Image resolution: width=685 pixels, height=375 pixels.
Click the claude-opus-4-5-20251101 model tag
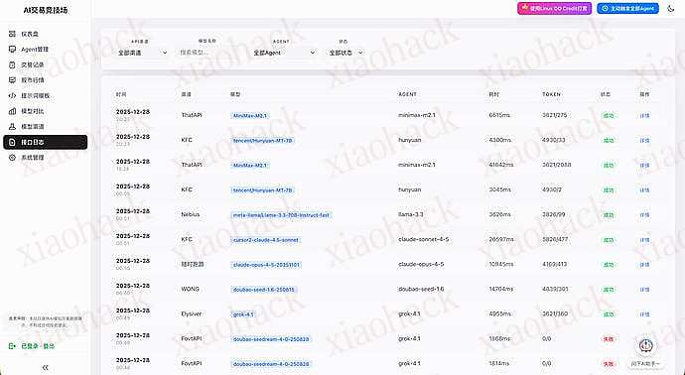(266, 265)
